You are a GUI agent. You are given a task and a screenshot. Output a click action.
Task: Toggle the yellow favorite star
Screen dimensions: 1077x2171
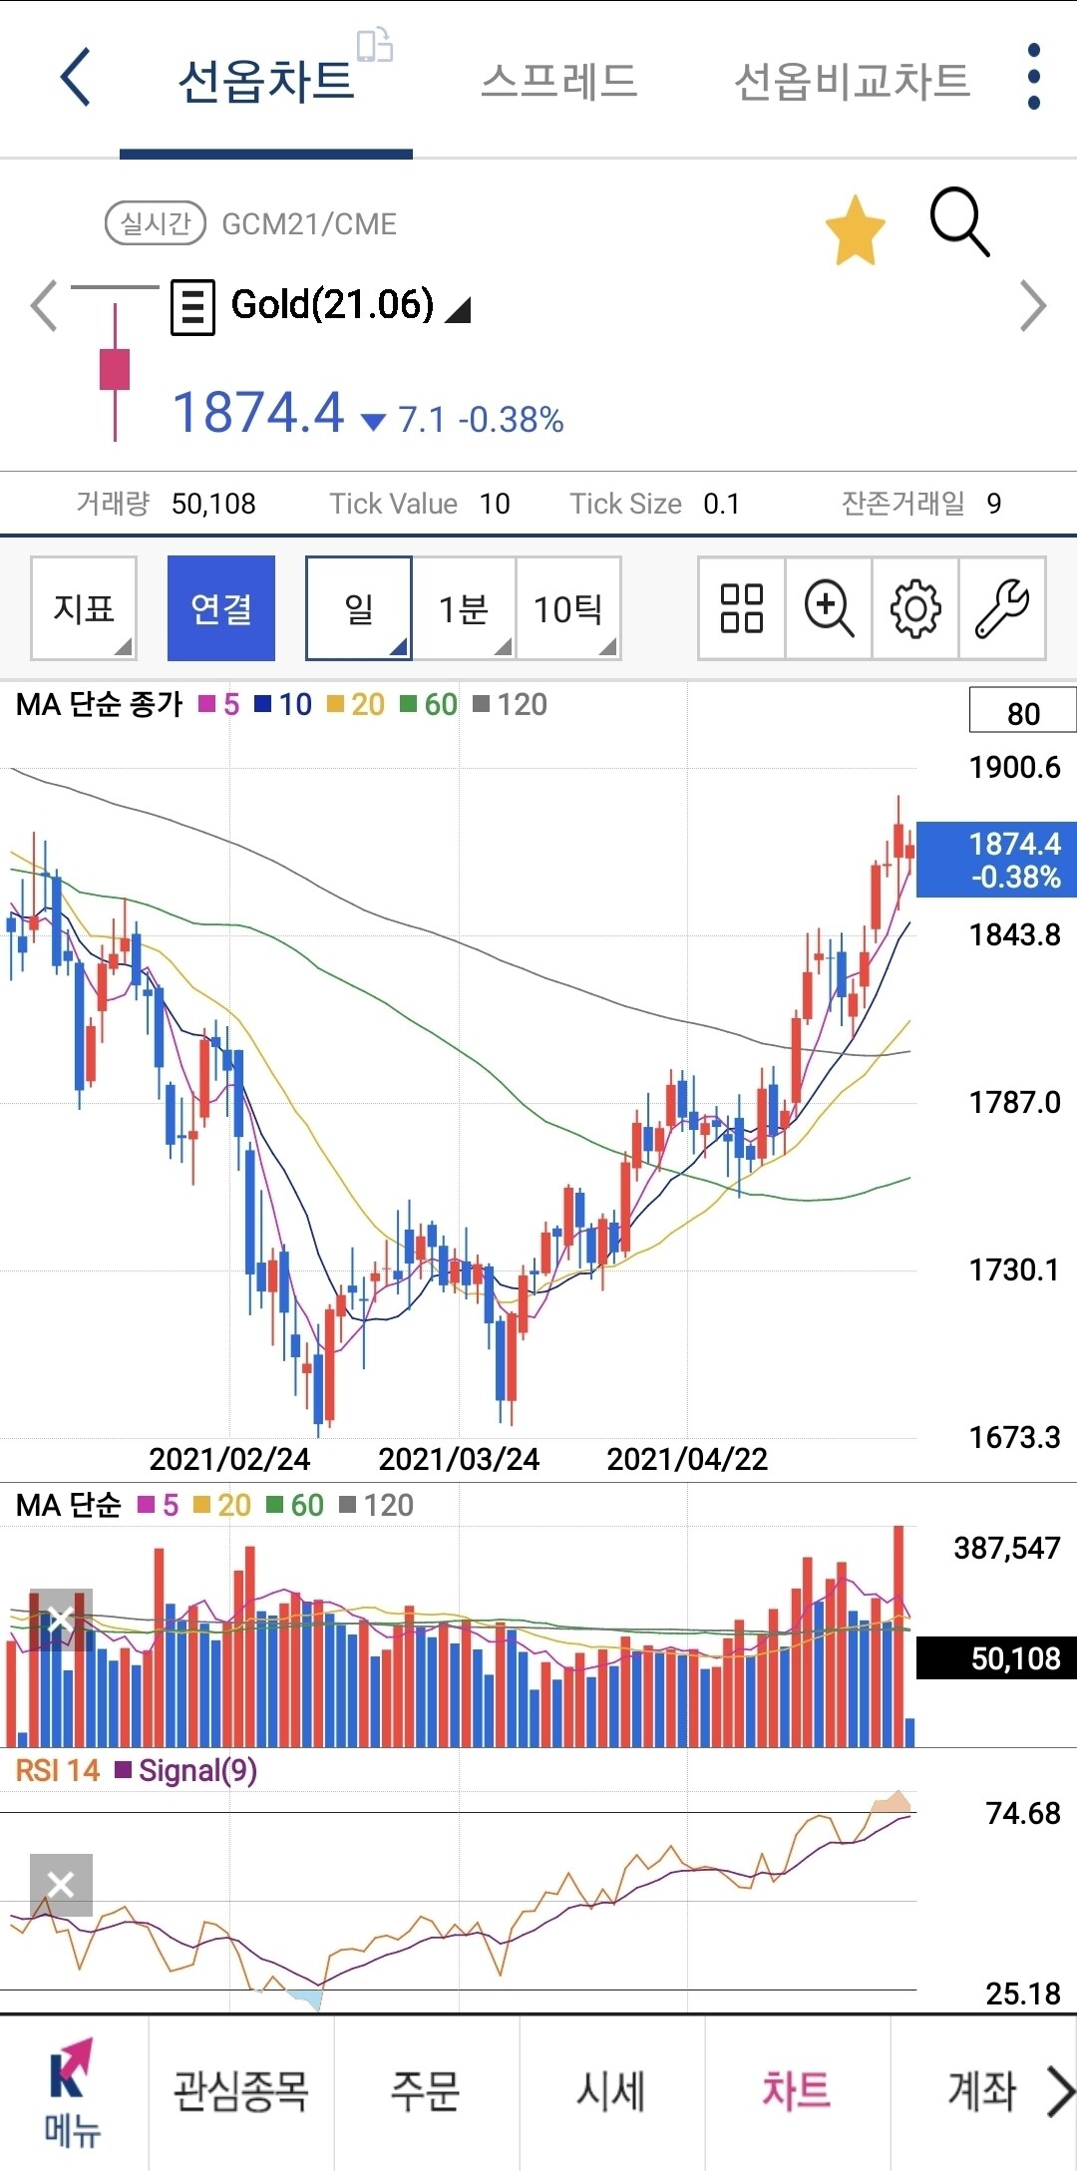[x=855, y=231]
